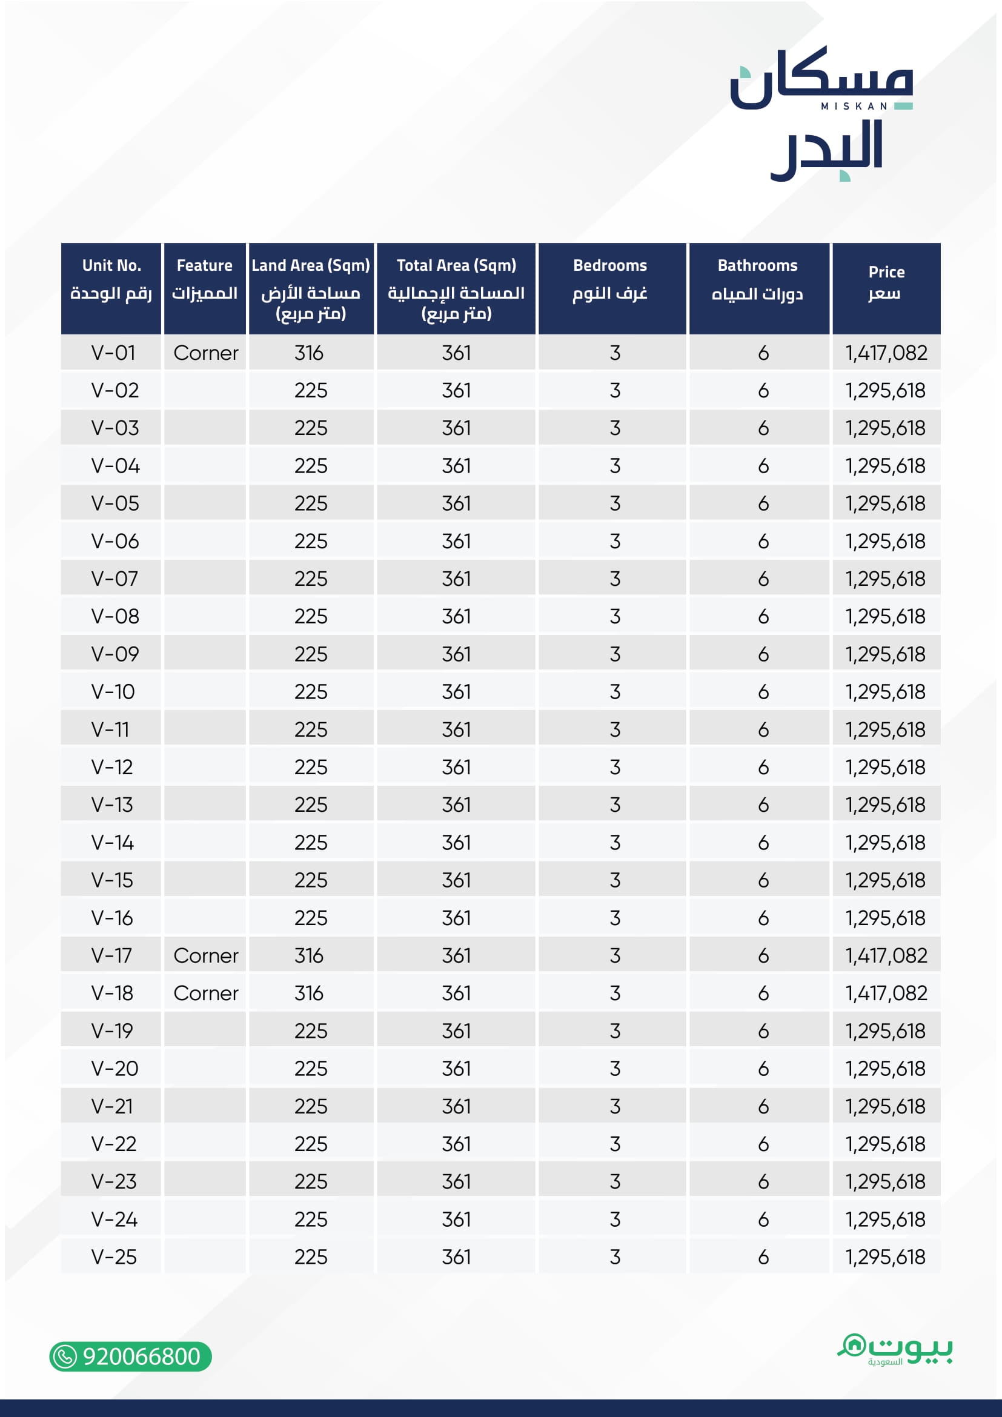This screenshot has width=1002, height=1417.
Task: Click unit number V-10
Action: pyautogui.click(x=113, y=692)
